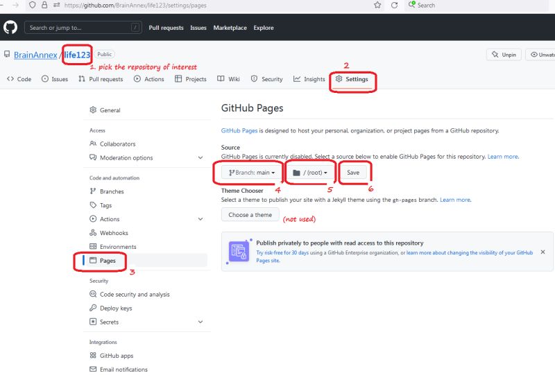Open the life123 repository link
Viewport: 555px width, 382px height.
77,55
